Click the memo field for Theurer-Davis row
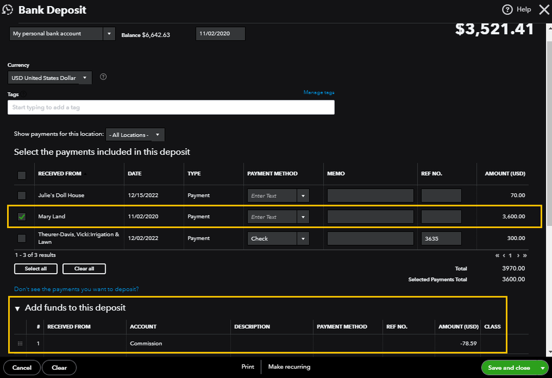The height and width of the screenshot is (378, 552). pyautogui.click(x=371, y=238)
